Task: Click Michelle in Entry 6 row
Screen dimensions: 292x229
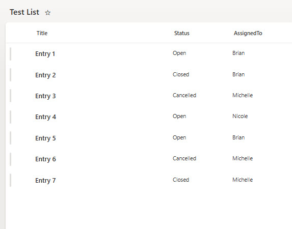Action: (x=243, y=158)
